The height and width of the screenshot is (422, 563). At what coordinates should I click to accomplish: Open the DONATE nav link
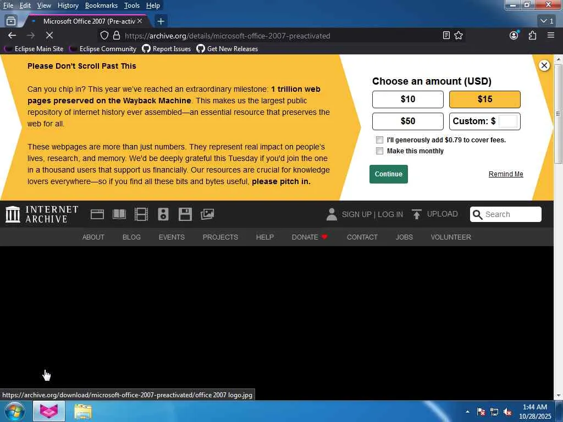[x=310, y=237]
